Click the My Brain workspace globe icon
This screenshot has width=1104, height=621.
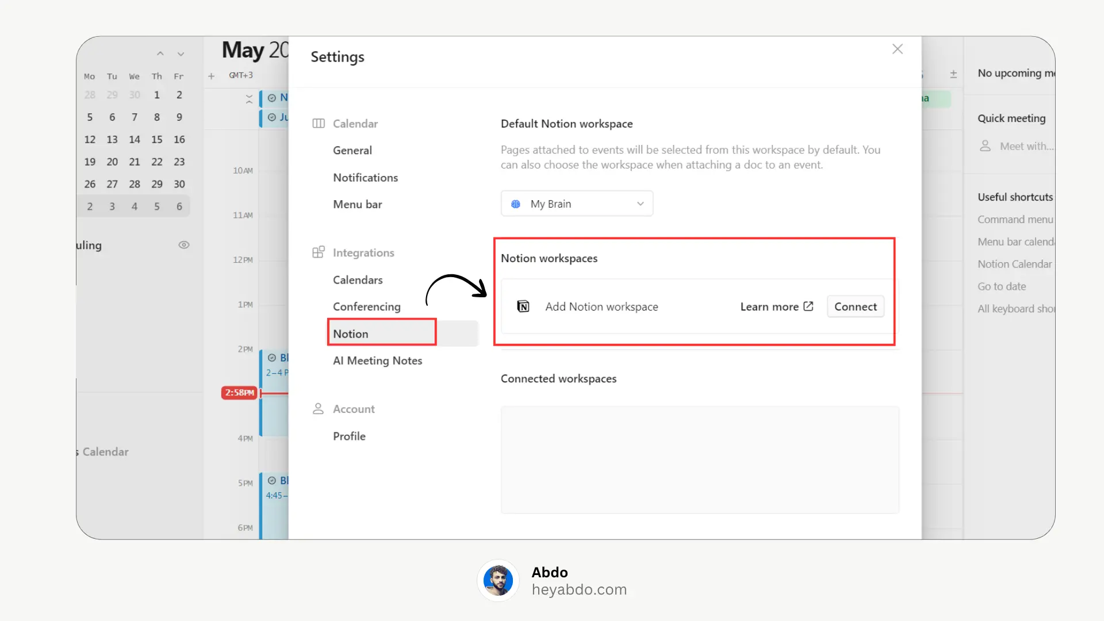click(516, 204)
